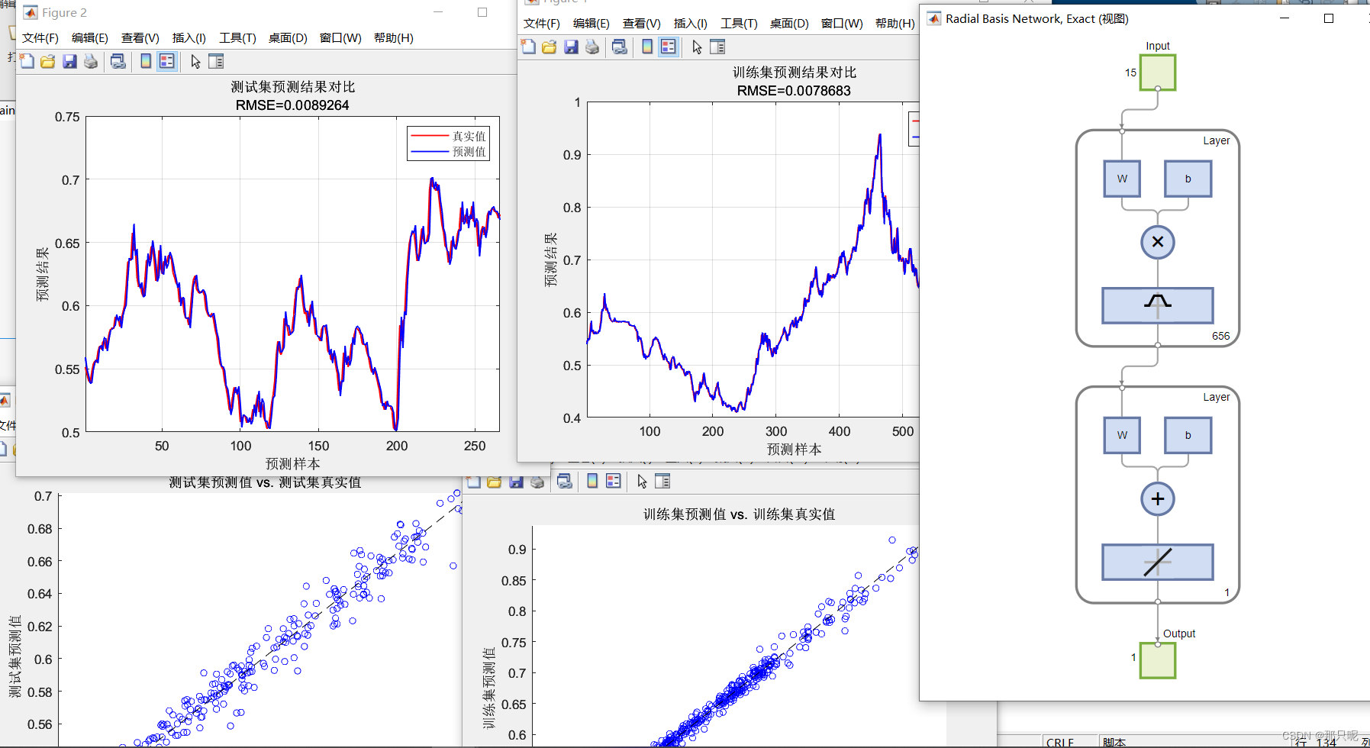The width and height of the screenshot is (1370, 748).
Task: Click the green Output block in network view
Action: pyautogui.click(x=1158, y=660)
